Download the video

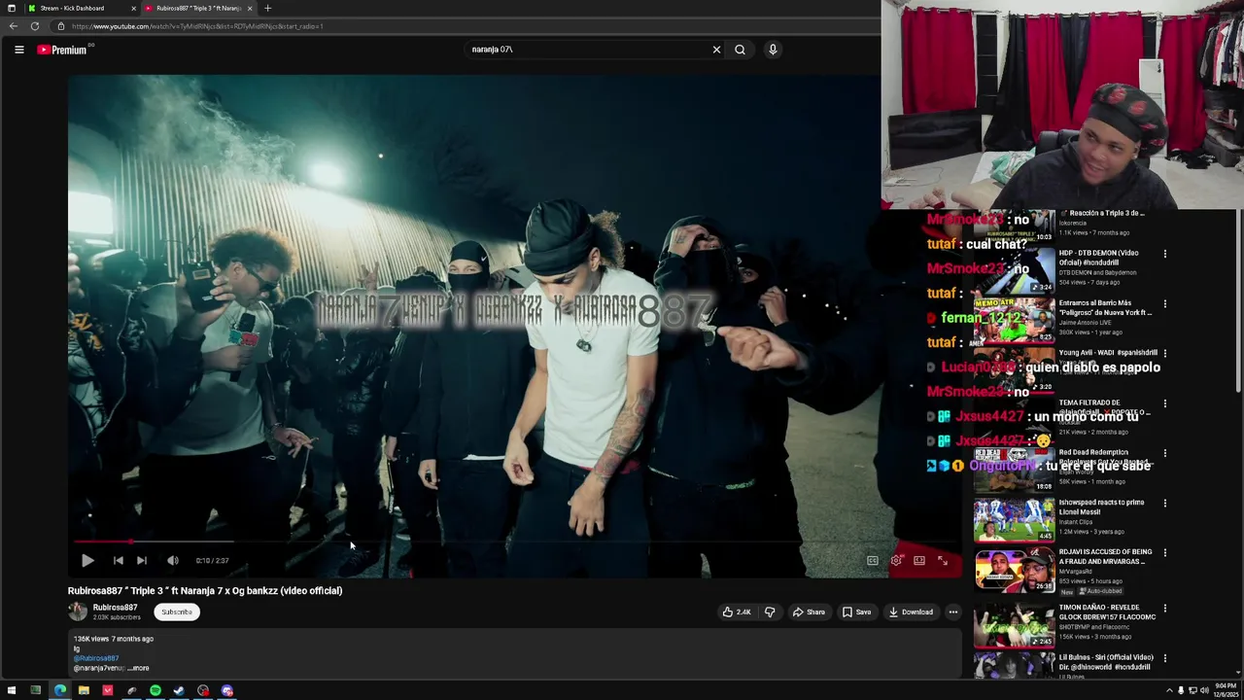tap(911, 612)
